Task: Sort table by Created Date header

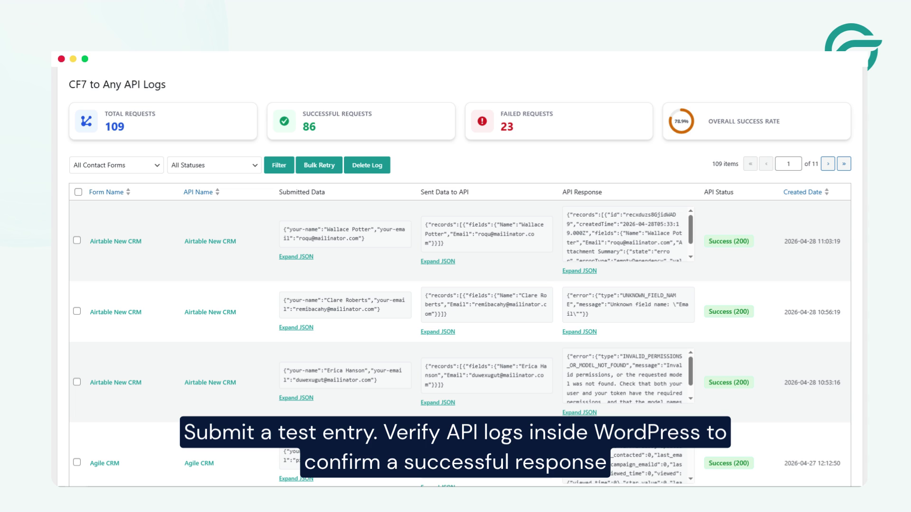Action: click(802, 192)
